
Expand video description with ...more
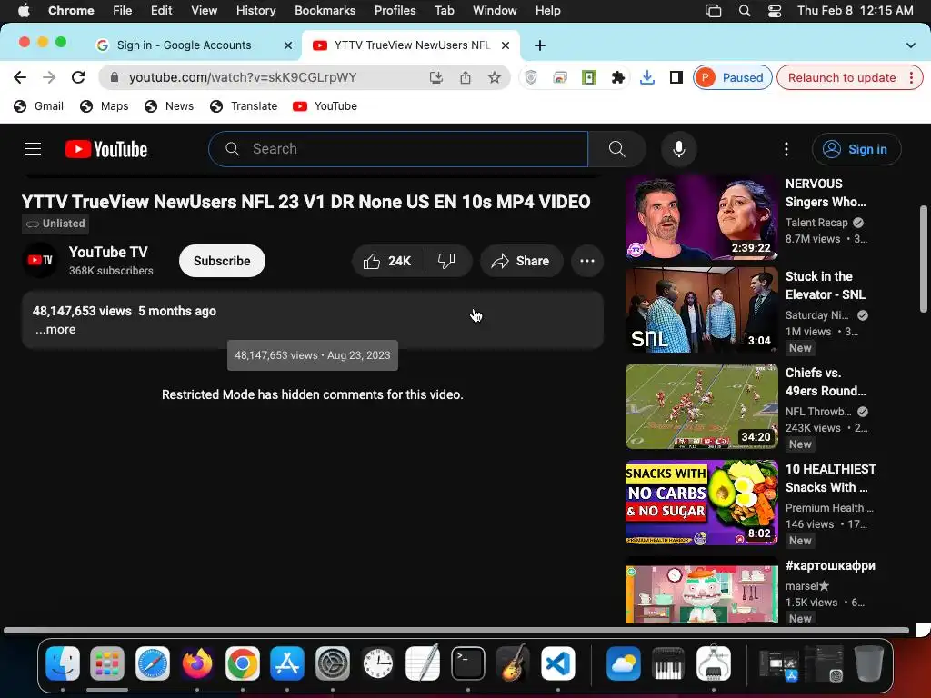(55, 329)
